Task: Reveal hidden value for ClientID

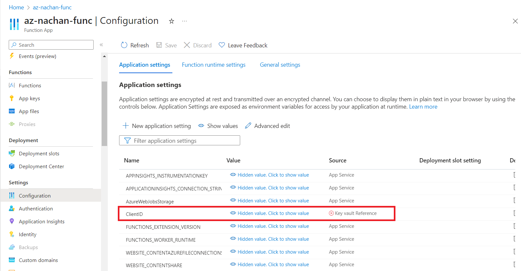Action: coord(273,213)
